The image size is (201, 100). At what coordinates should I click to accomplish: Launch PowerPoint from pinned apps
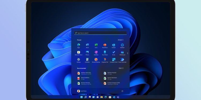tap(105, 46)
